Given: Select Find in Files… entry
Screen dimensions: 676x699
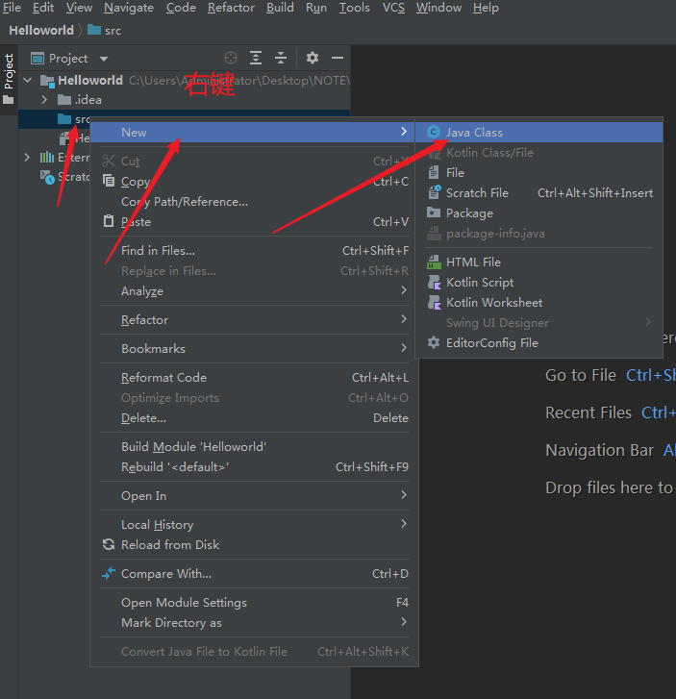Looking at the screenshot, I should pyautogui.click(x=254, y=251).
